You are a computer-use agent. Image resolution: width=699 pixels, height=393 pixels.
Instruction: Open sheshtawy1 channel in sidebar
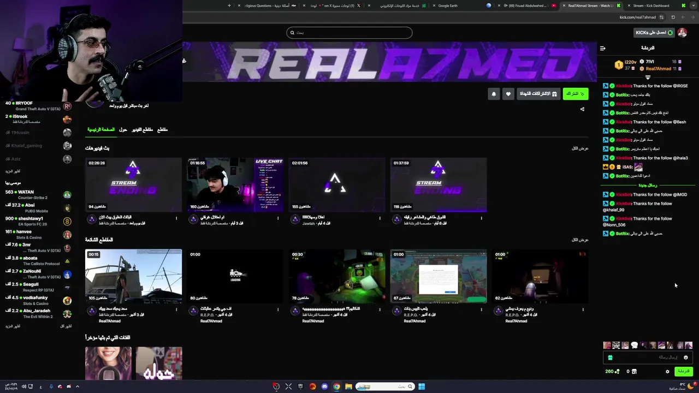pos(38,221)
